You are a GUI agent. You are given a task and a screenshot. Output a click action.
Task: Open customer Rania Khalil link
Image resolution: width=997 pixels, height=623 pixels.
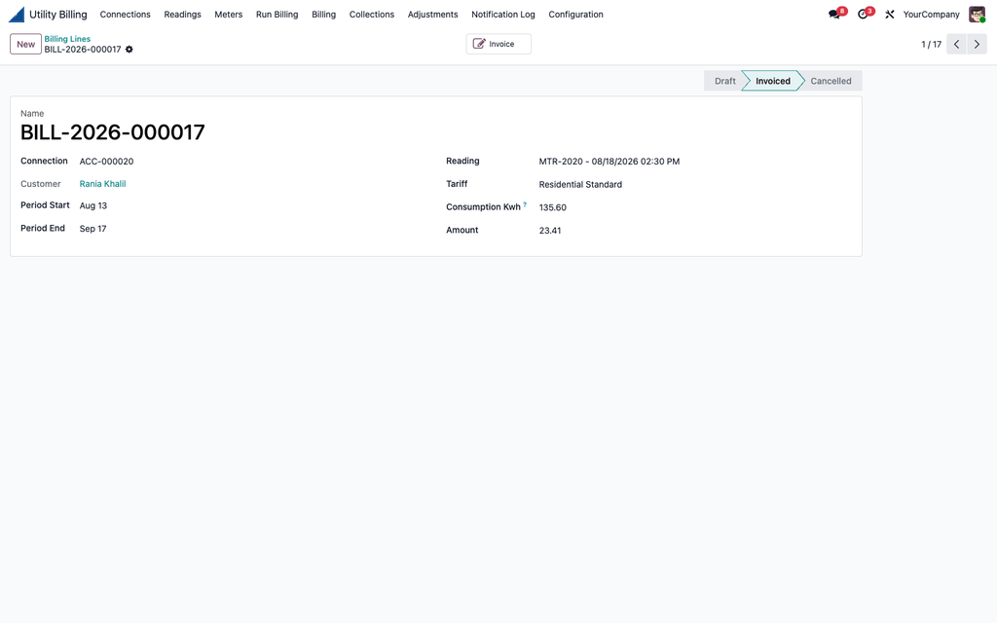pos(102,184)
